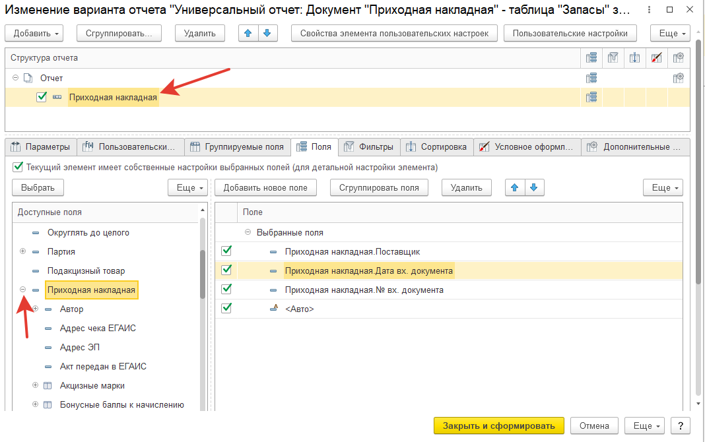Click the Сгруппировать поля button
The height and width of the screenshot is (442, 705).
(379, 188)
